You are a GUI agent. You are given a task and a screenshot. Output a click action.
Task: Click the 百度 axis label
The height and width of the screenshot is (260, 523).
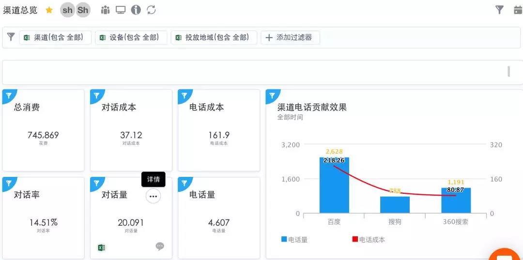[334, 222]
